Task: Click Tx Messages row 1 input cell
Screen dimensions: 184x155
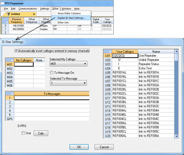Action: pos(52,98)
